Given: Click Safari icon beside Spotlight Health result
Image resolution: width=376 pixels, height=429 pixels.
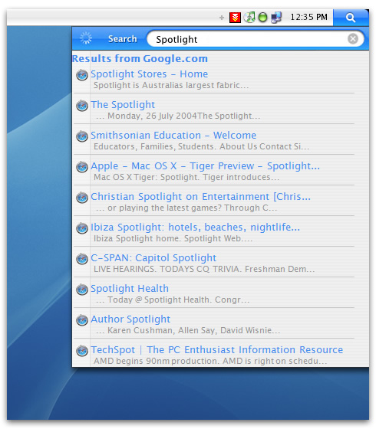Looking at the screenshot, I should click(82, 290).
